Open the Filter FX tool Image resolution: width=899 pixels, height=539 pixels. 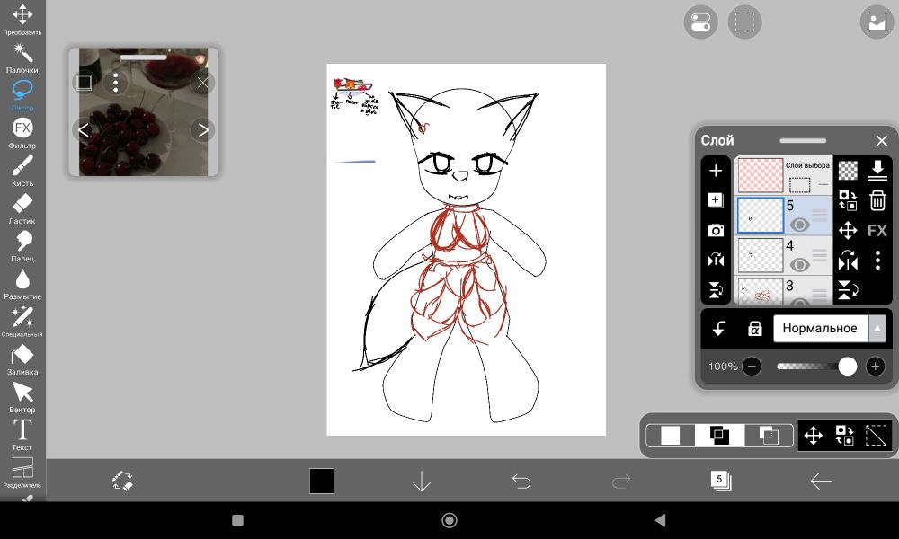click(x=22, y=133)
